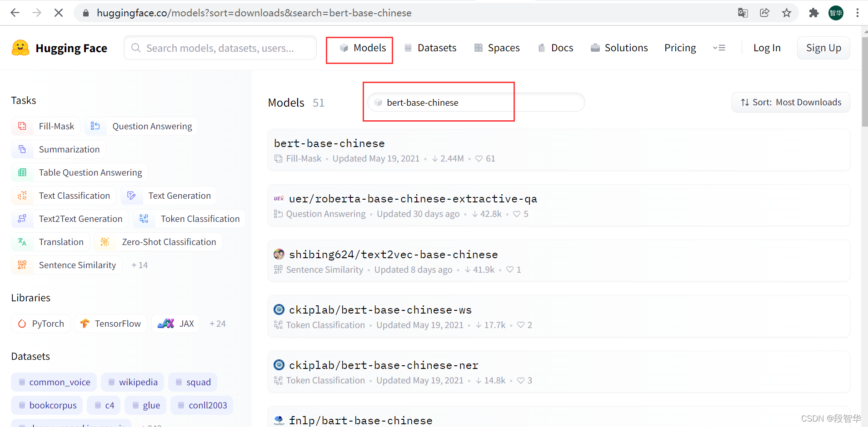Expand the +24 more libraries

click(x=218, y=324)
